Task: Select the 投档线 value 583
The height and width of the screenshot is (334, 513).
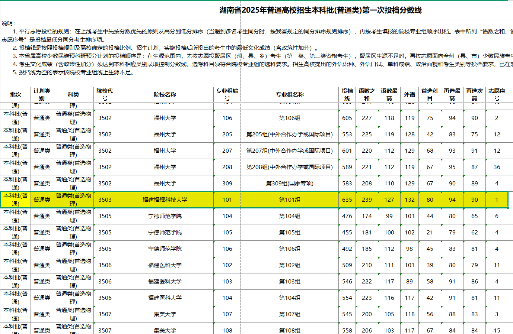Action: coord(347,184)
